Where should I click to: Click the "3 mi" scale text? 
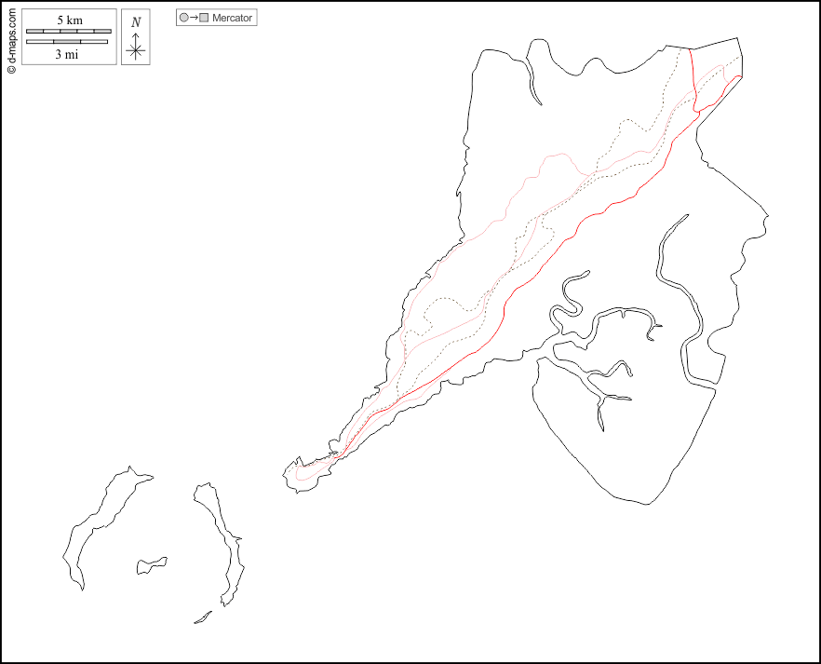pyautogui.click(x=68, y=54)
